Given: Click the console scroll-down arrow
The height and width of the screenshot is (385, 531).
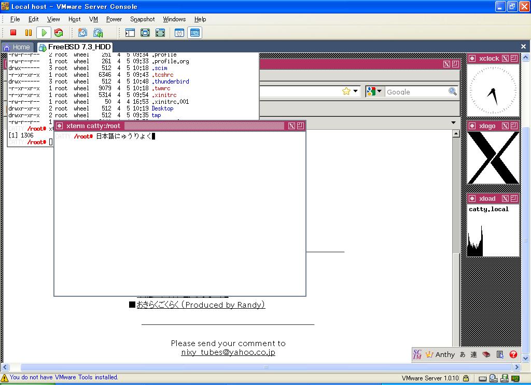Looking at the screenshot, I should click(526, 358).
